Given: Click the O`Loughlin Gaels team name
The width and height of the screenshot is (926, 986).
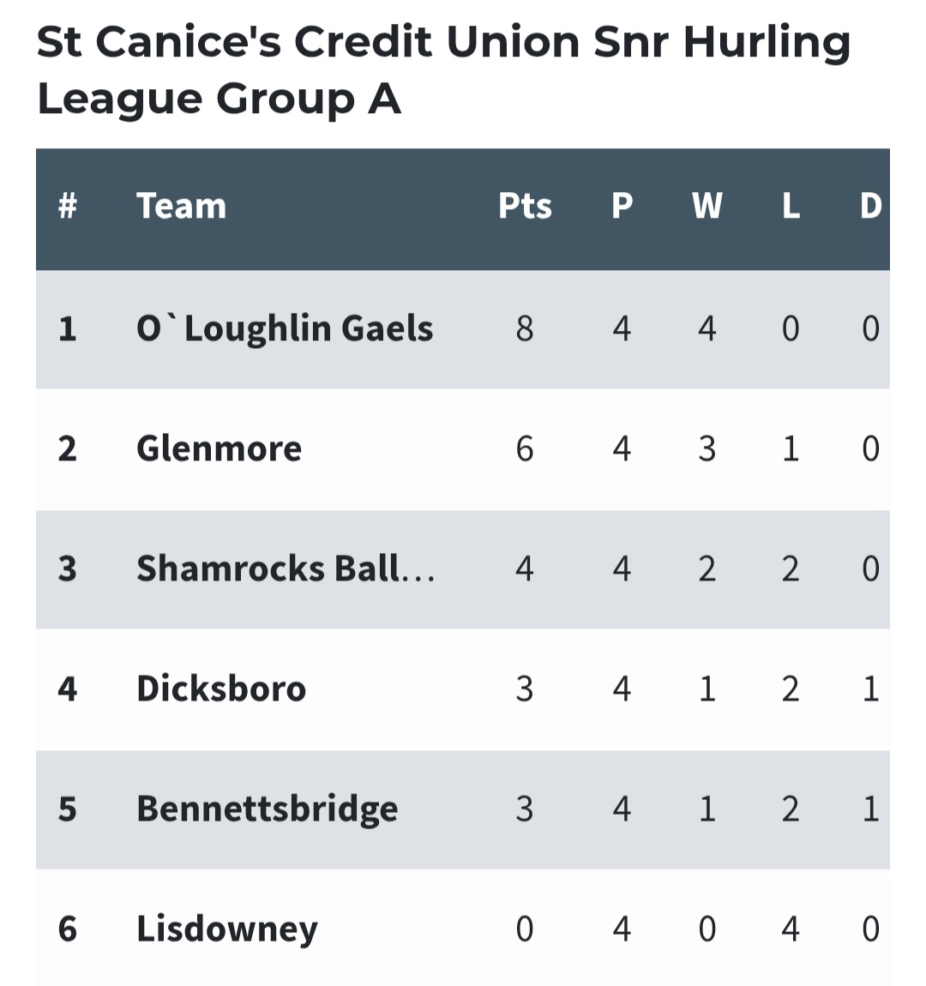Looking at the screenshot, I should [285, 328].
